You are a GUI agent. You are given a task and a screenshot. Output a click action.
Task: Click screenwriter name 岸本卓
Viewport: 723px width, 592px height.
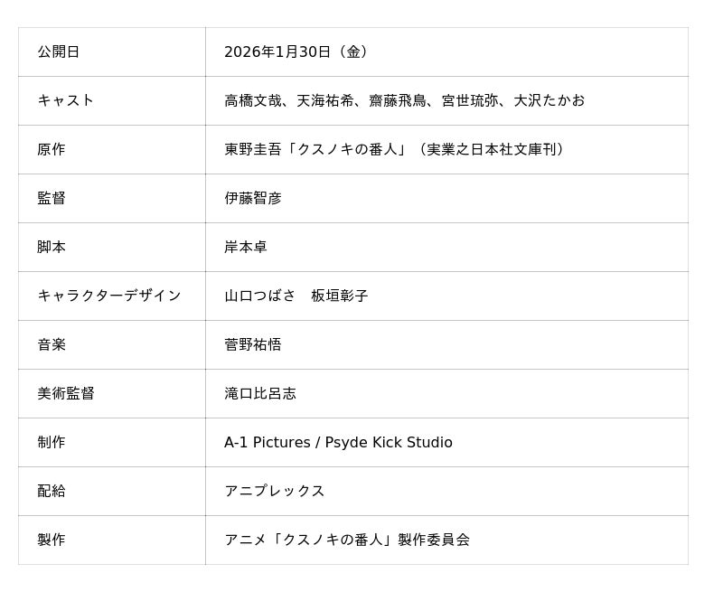(x=246, y=247)
